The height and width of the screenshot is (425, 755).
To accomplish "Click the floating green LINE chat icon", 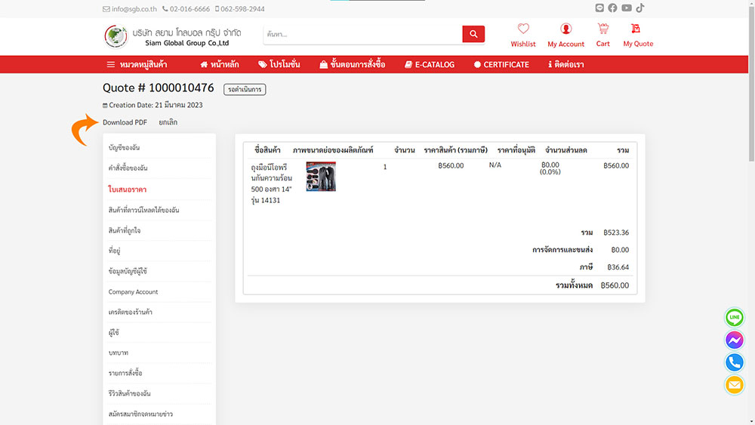I will (x=734, y=317).
